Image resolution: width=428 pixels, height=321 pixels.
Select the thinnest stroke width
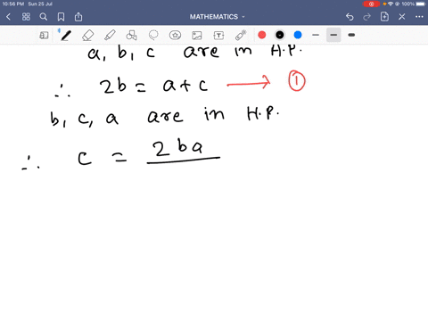[316, 35]
